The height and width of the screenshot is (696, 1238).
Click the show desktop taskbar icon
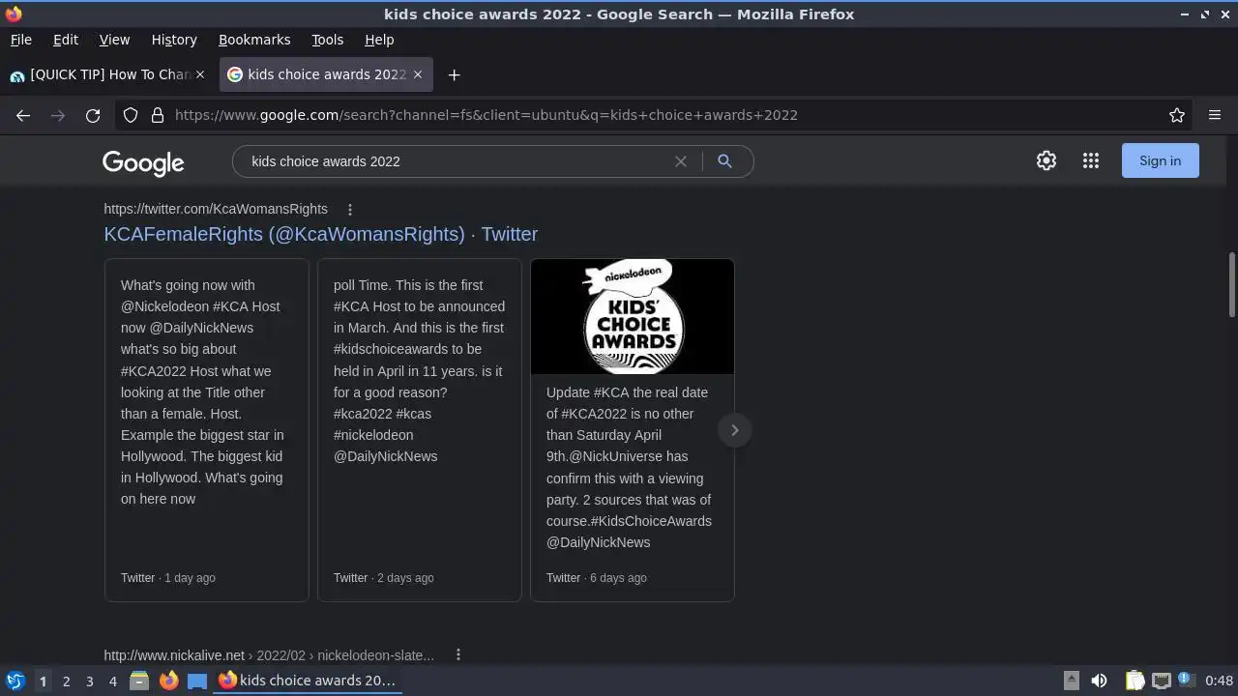(197, 681)
